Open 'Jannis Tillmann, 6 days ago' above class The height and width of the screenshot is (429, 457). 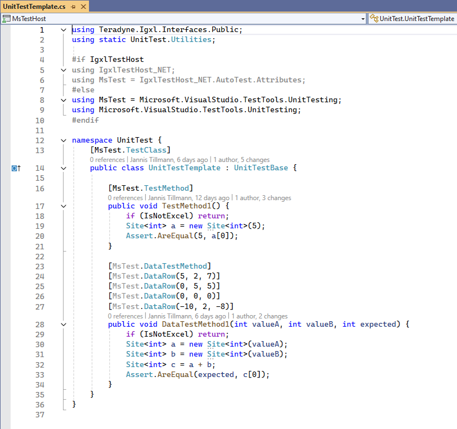click(x=169, y=160)
